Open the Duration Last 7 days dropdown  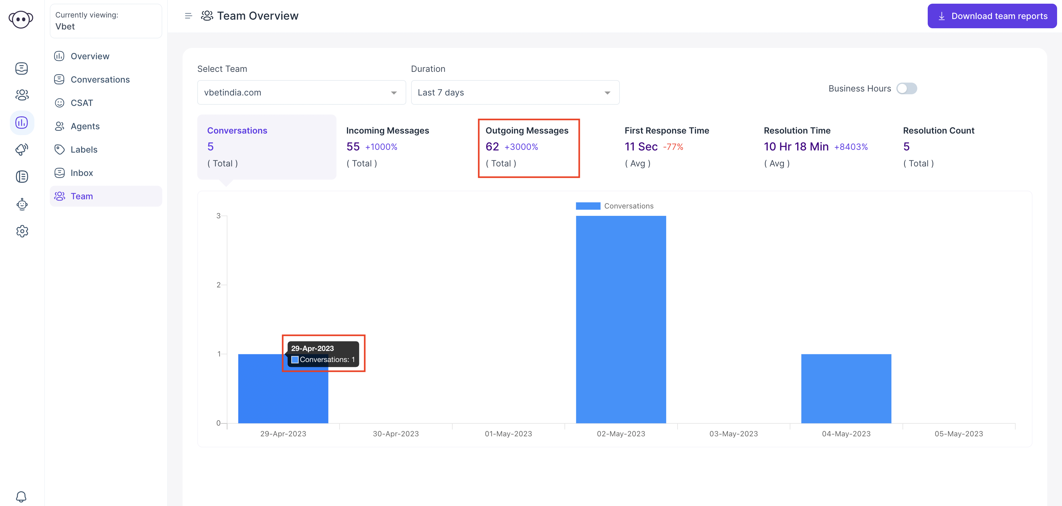[515, 92]
